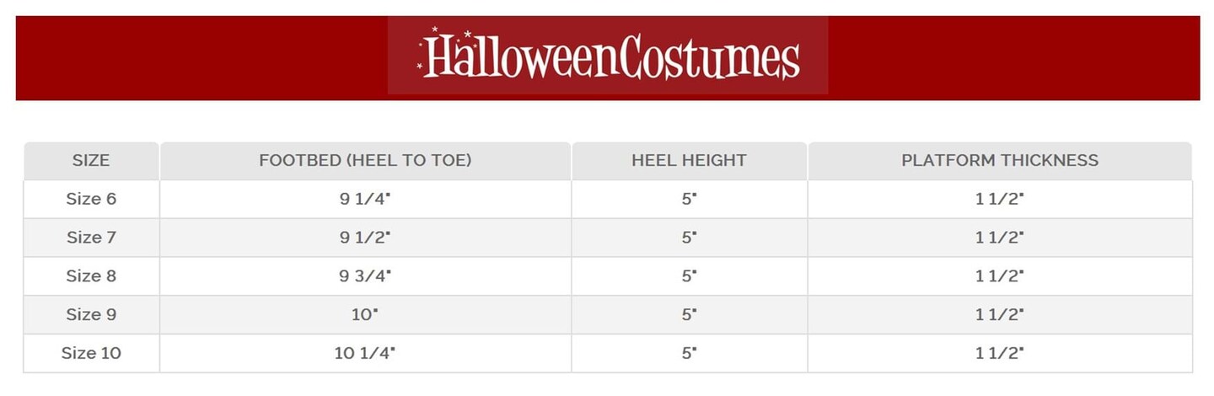Viewport: 1214px width, 396px height.
Task: Click the HEEL HEIGHT column header
Action: click(689, 160)
